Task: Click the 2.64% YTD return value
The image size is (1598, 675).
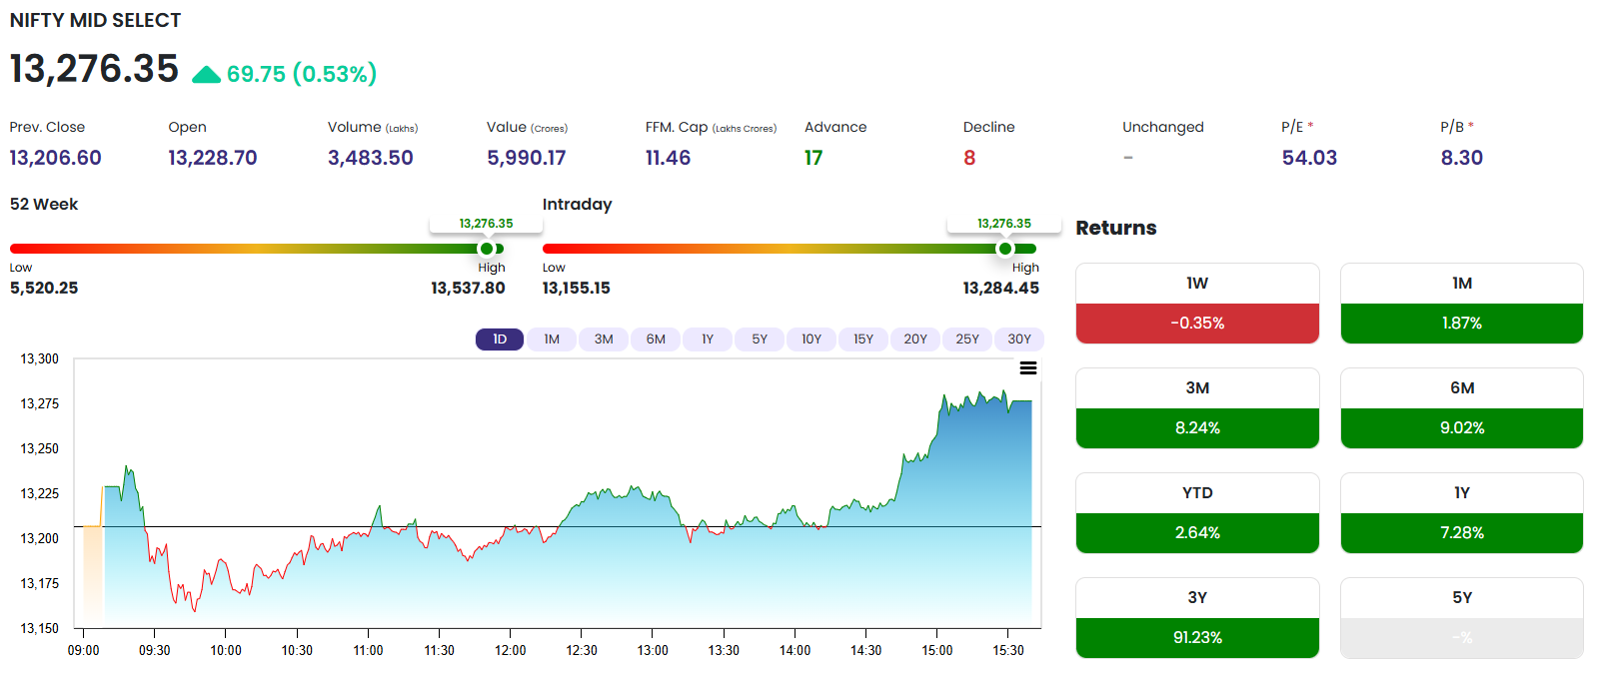Action: point(1197,533)
